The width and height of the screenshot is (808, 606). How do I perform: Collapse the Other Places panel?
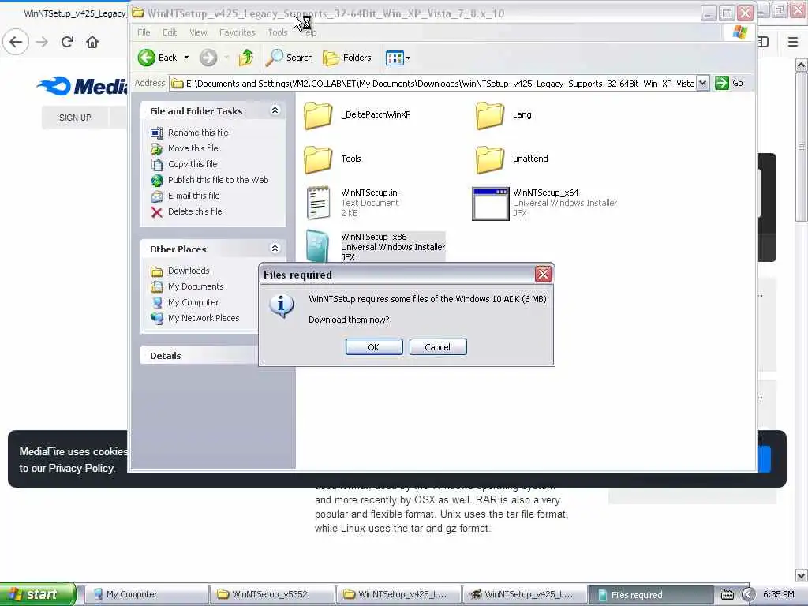point(275,249)
